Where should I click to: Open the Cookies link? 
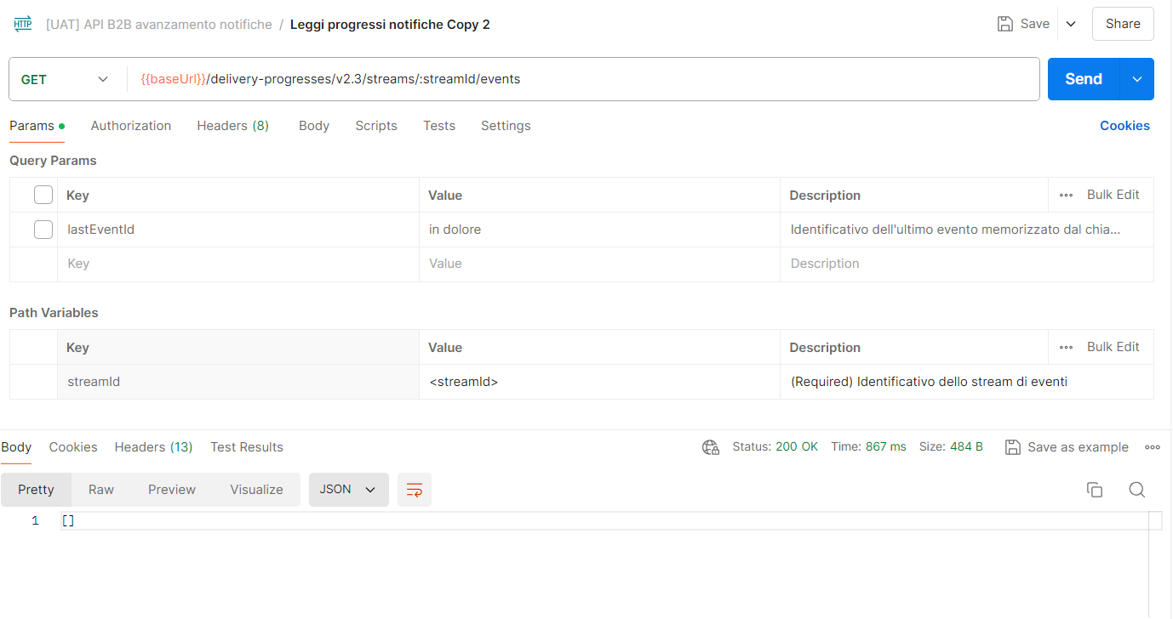click(x=1124, y=126)
